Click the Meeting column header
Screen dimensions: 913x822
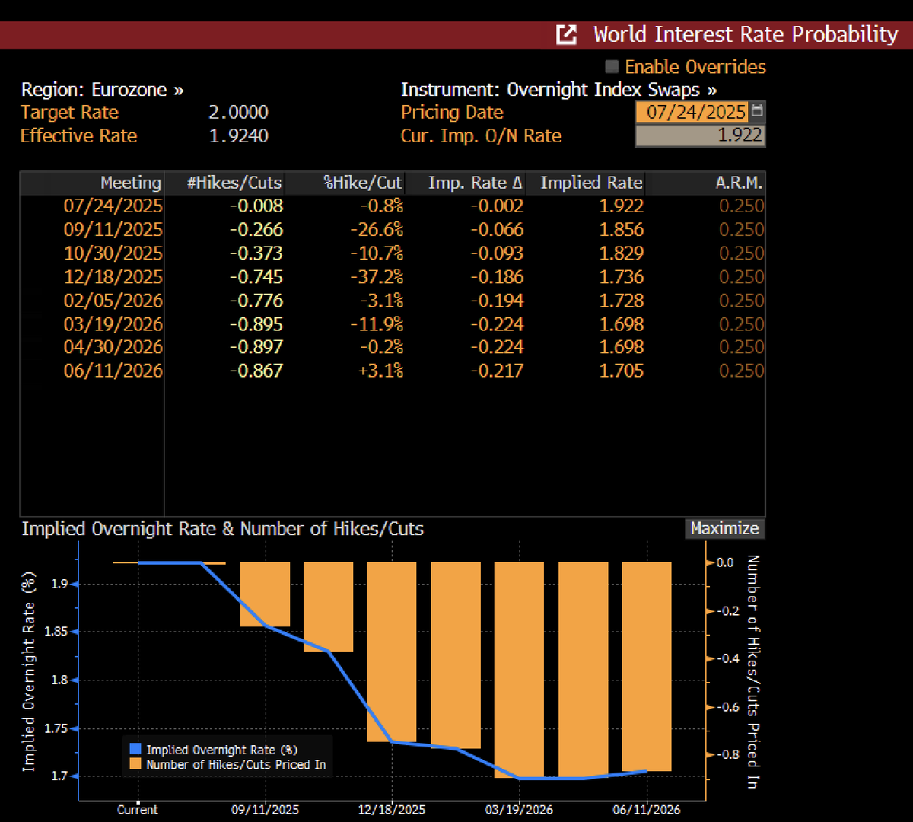tap(130, 183)
